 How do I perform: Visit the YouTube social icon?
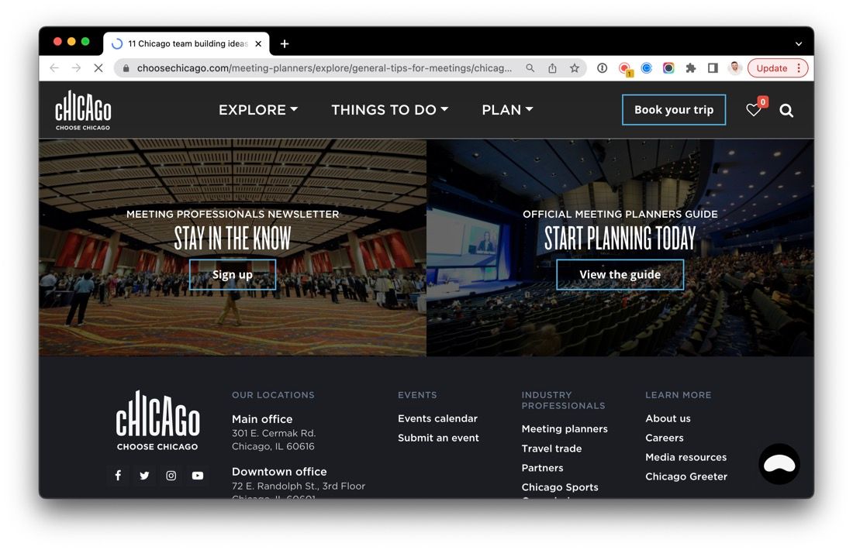coord(198,476)
